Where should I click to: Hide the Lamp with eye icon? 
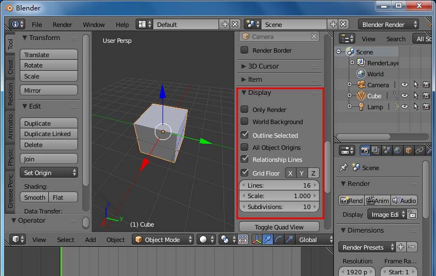coord(405,107)
